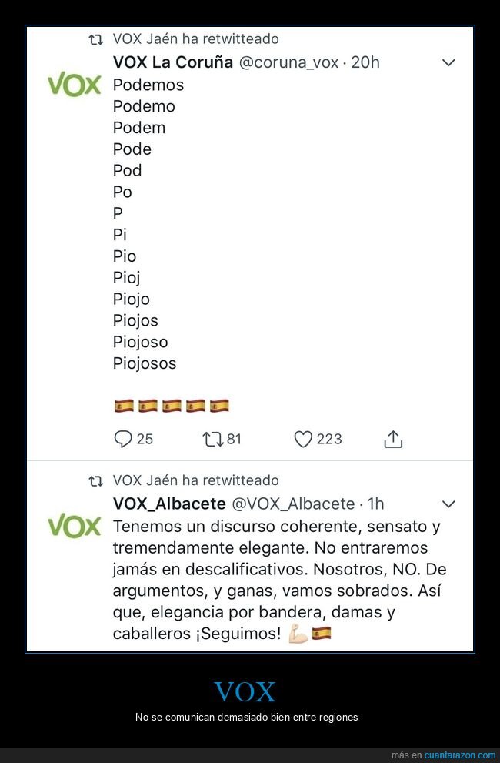The height and width of the screenshot is (763, 500).
Task: Click the 'Piojosos' line in the tweet
Action: 145,363
